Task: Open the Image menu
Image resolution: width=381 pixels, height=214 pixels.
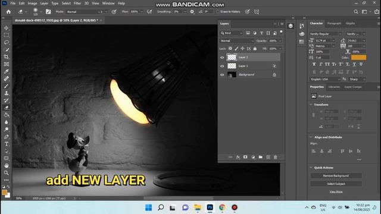Action: [x=32, y=4]
